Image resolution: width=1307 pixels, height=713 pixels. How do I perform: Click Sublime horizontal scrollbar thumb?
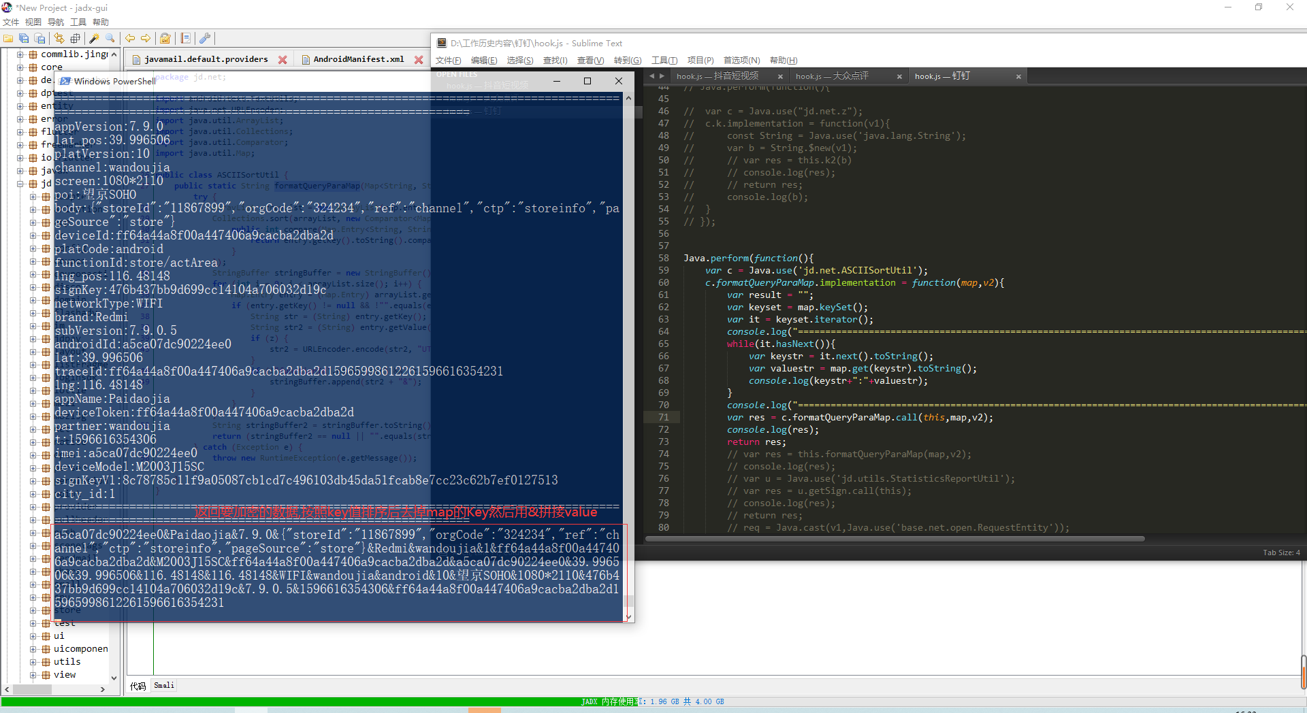click(x=895, y=539)
